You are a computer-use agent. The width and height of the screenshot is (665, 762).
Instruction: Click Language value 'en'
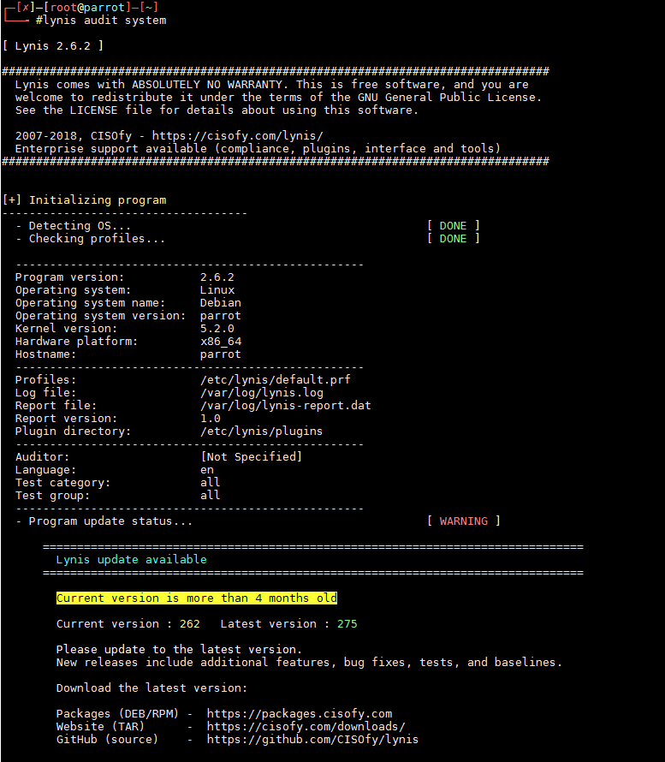pos(207,470)
